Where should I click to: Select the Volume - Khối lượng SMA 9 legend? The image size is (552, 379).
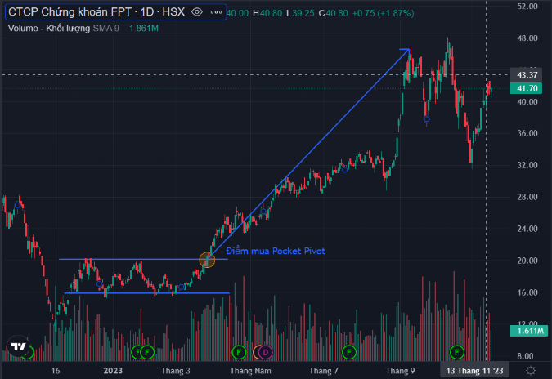pos(63,28)
